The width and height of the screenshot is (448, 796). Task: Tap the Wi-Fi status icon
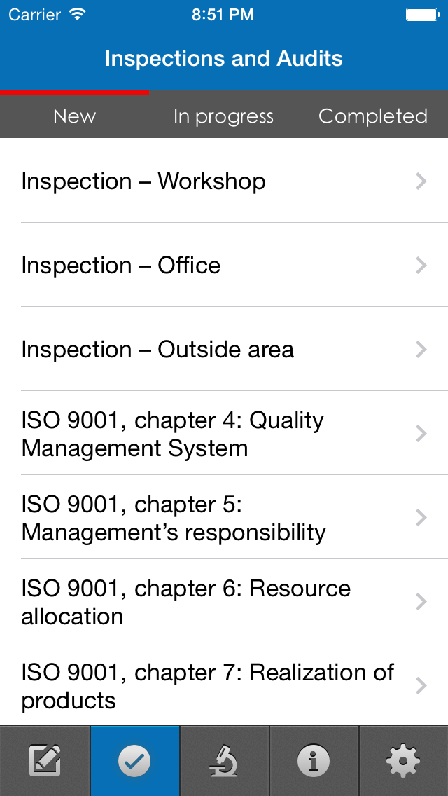[x=77, y=14]
